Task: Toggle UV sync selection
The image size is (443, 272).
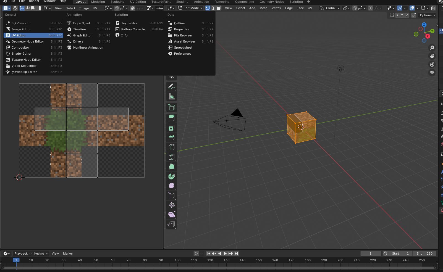Action: 15,8
